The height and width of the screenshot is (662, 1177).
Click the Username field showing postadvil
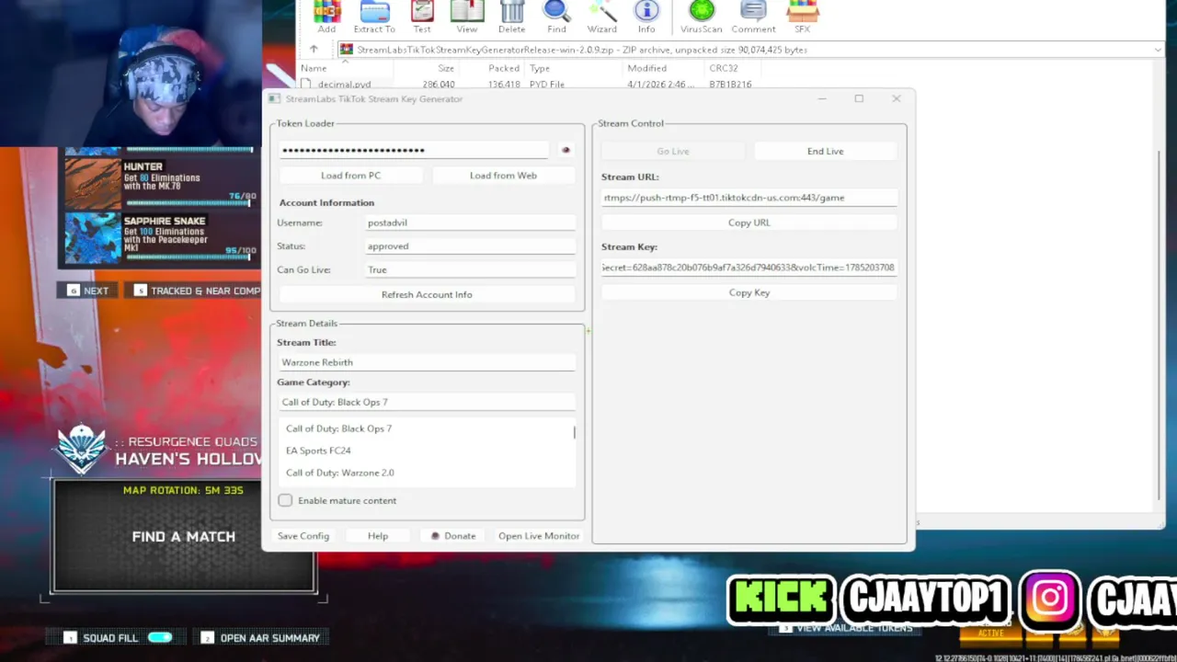[x=471, y=223]
